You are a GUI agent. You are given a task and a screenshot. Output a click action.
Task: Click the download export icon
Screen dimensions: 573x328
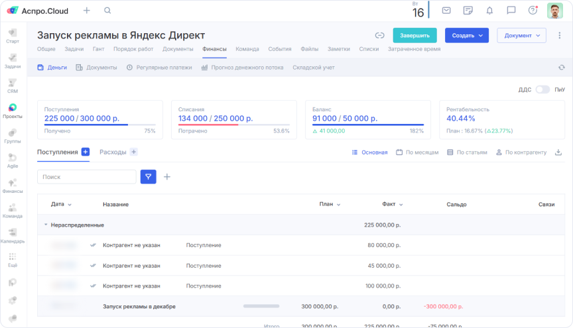558,152
